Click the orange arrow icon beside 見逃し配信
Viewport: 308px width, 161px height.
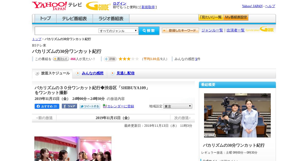(112, 73)
